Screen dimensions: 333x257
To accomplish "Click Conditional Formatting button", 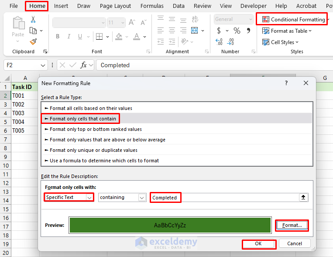I will click(x=293, y=19).
